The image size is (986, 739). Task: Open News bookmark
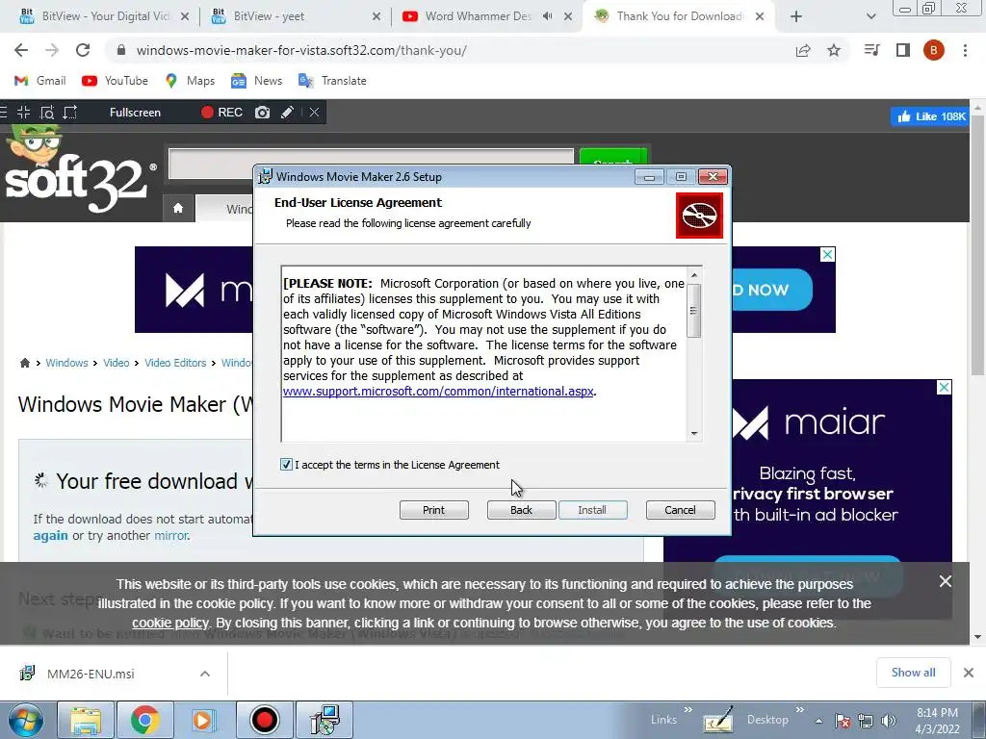pyautogui.click(x=256, y=81)
